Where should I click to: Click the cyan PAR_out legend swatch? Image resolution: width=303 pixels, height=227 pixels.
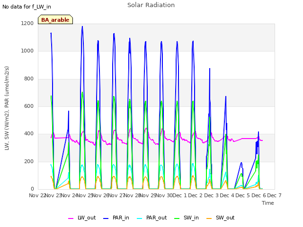click(x=139, y=218)
